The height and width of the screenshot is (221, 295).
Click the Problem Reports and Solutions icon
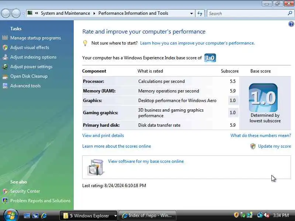5,201
